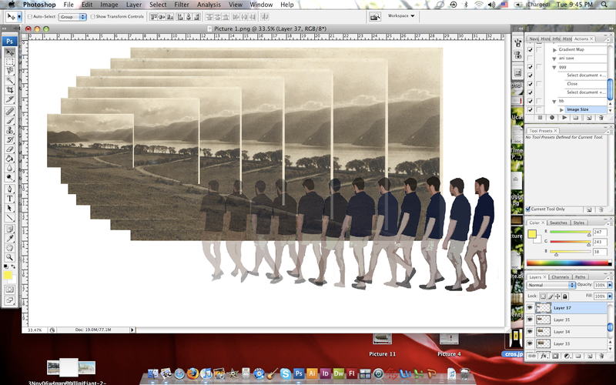Click the foreground yellow swatch in Color panel
The image size is (616, 385).
pos(532,235)
